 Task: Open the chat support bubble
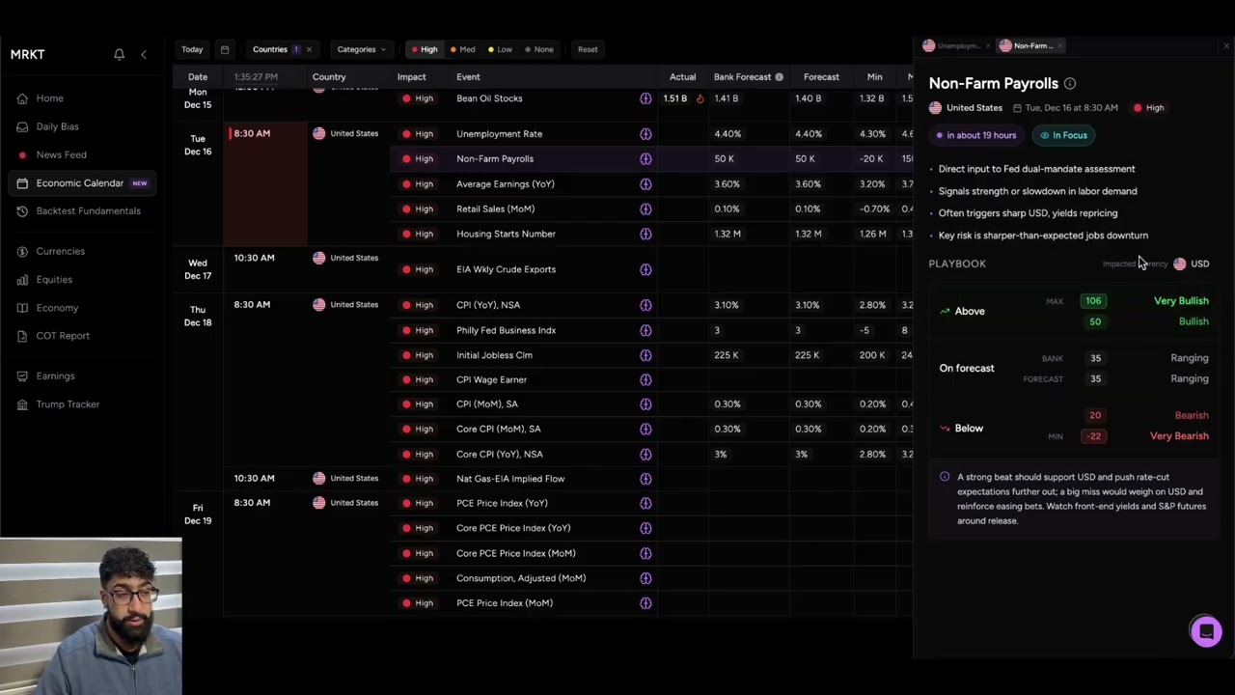(1206, 631)
